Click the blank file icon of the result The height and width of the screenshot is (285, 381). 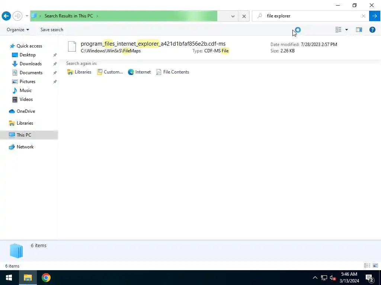(72, 46)
